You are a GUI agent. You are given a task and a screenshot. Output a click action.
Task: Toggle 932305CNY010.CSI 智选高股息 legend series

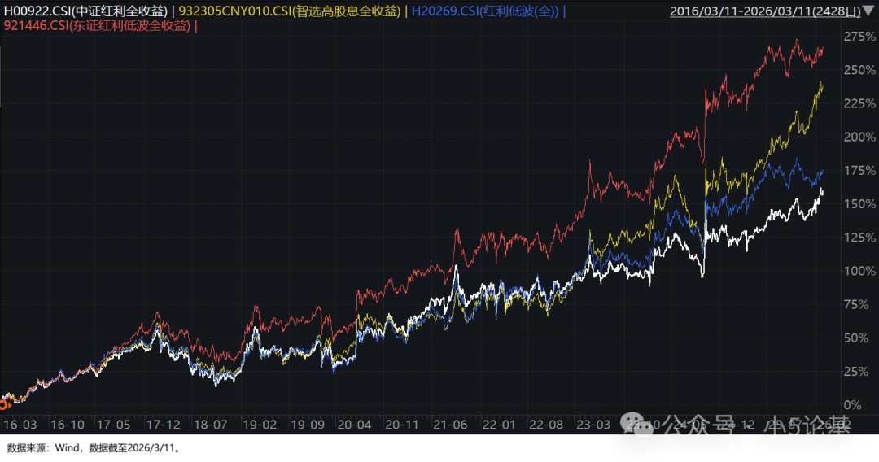coord(291,11)
